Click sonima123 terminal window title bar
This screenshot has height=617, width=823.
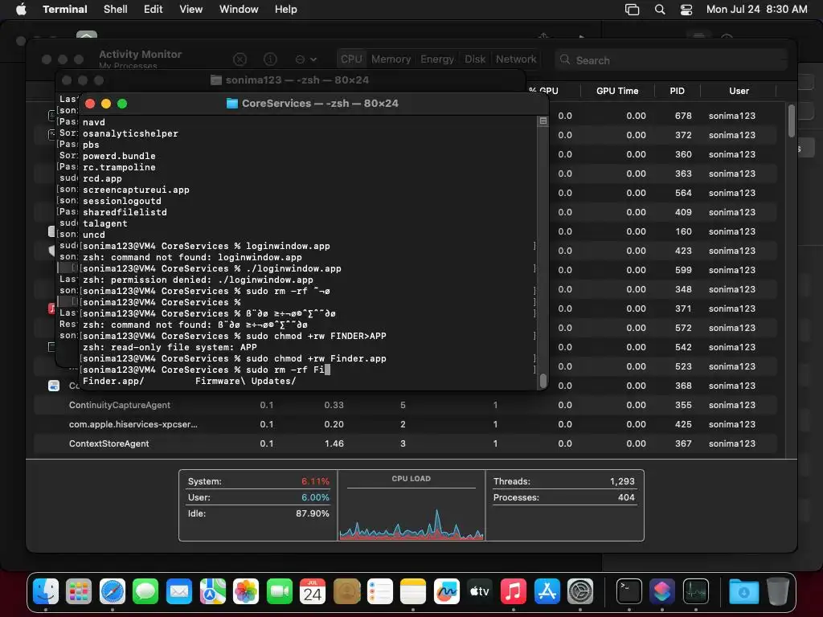(291, 80)
